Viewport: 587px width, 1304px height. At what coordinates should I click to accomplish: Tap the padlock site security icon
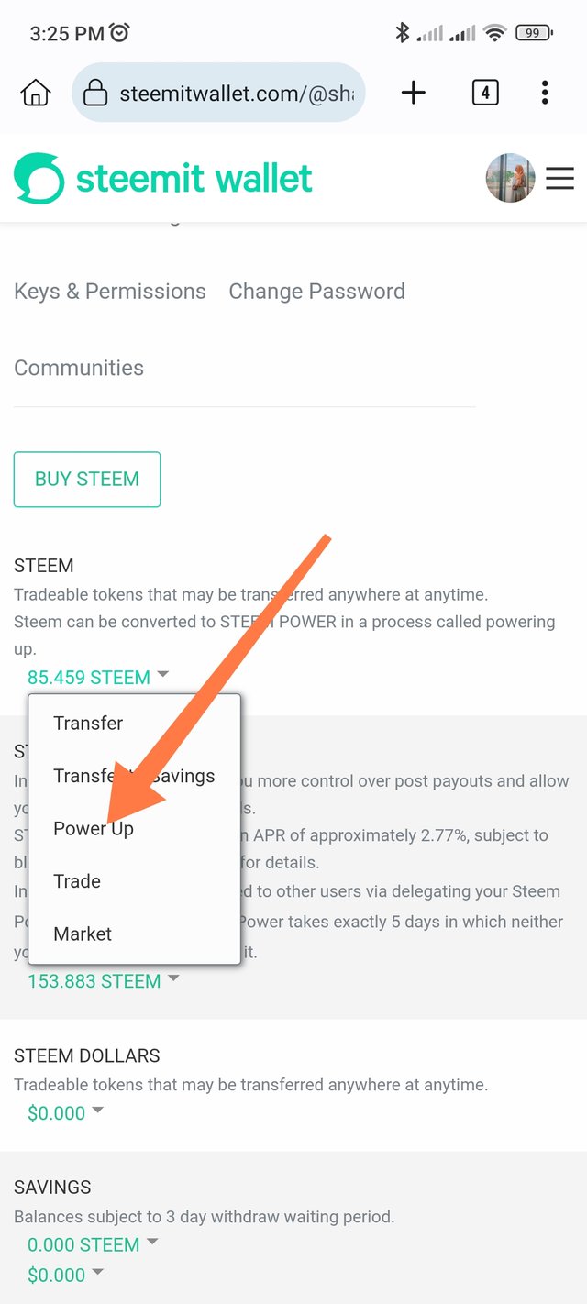95,93
